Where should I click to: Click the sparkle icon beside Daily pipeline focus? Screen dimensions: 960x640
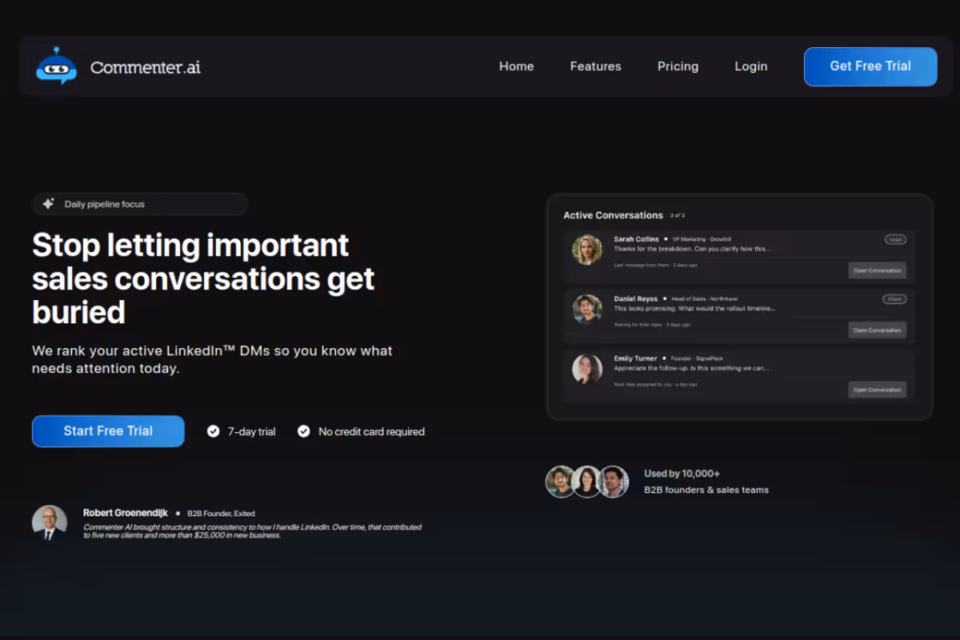click(x=48, y=204)
